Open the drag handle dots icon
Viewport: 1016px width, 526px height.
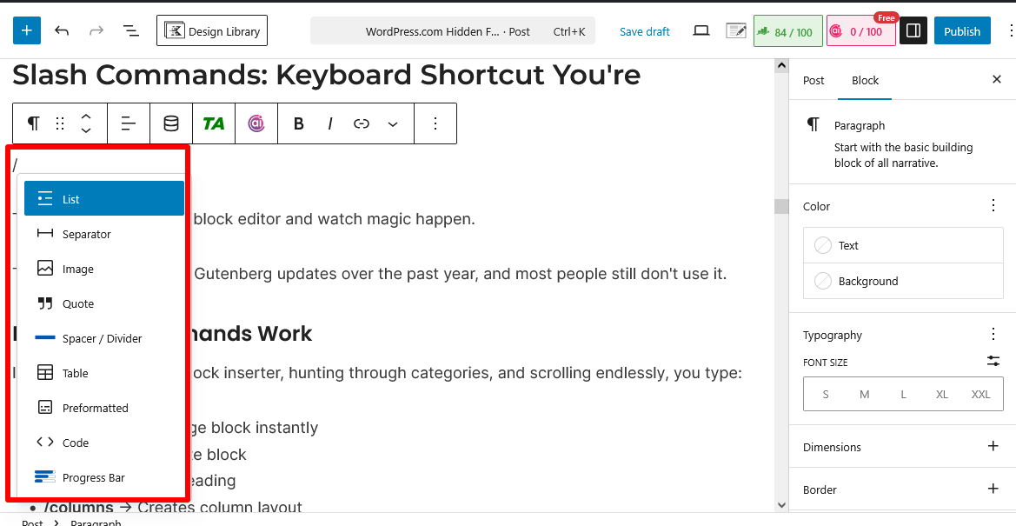pos(59,123)
